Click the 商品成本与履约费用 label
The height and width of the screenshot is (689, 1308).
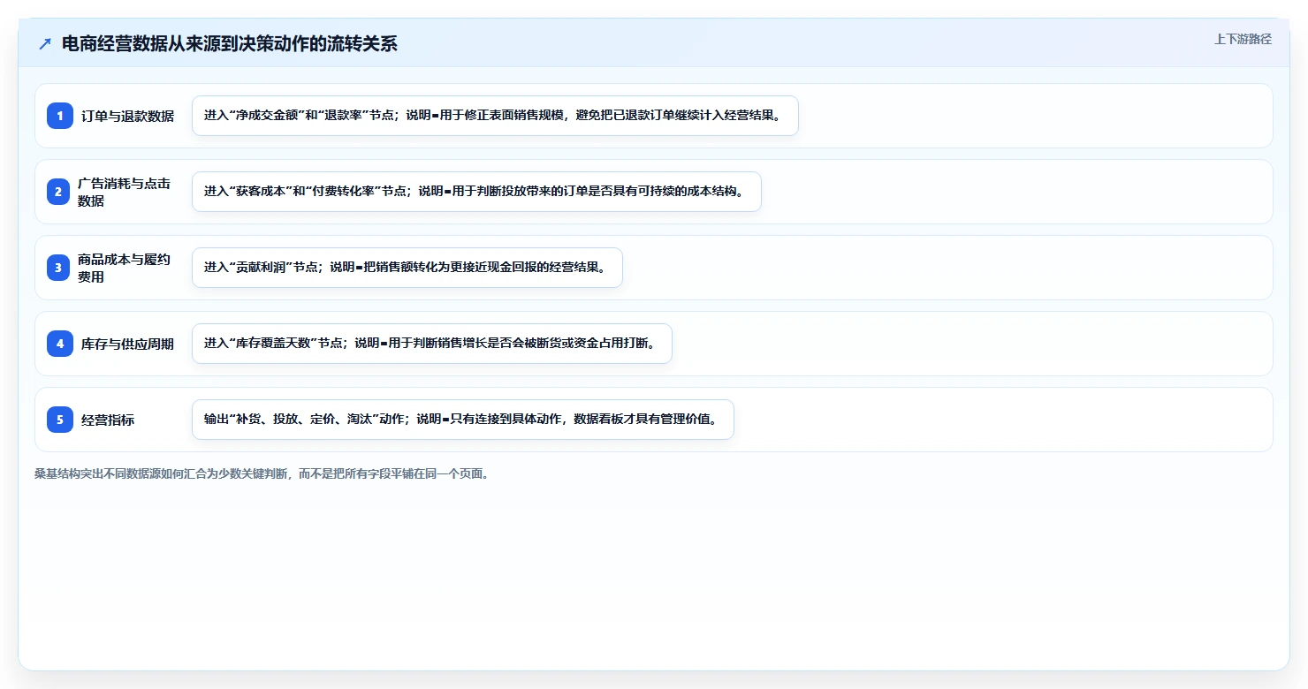(x=125, y=268)
